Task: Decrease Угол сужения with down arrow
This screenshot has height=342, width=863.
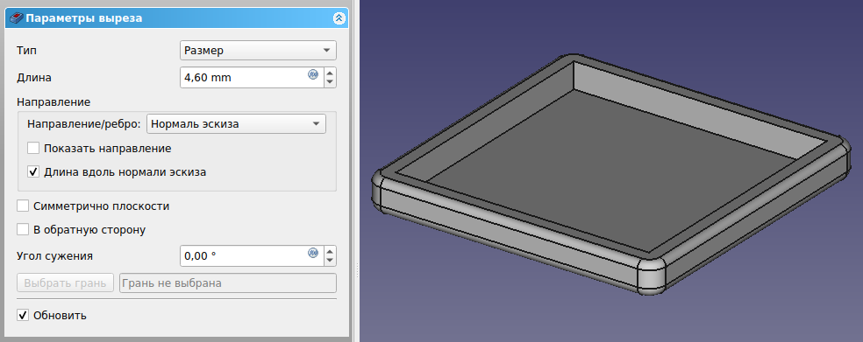Action: pyautogui.click(x=330, y=261)
